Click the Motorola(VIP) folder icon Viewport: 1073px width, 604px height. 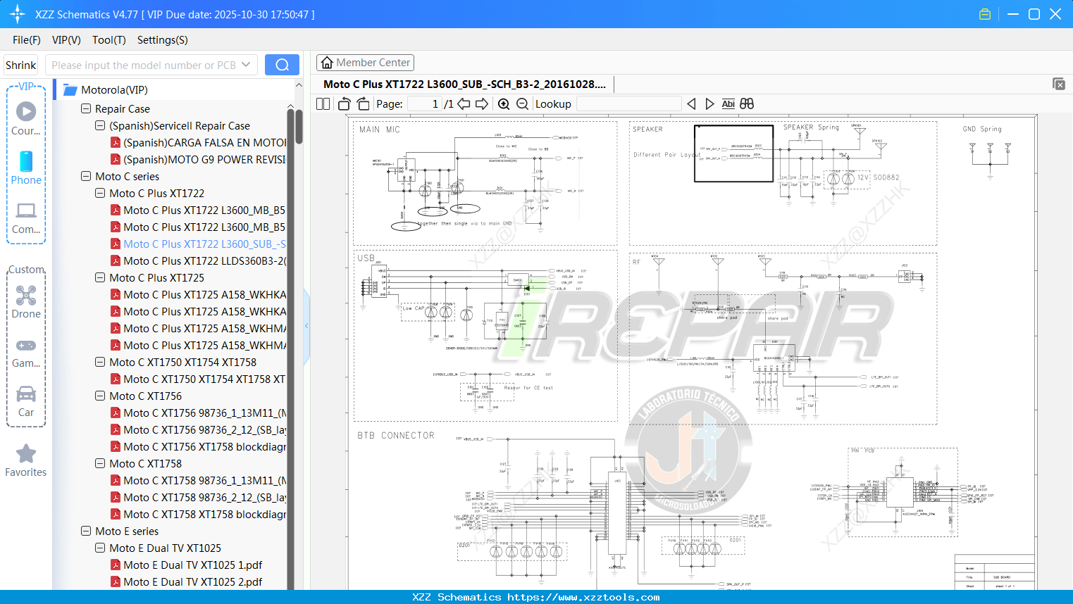pyautogui.click(x=70, y=90)
